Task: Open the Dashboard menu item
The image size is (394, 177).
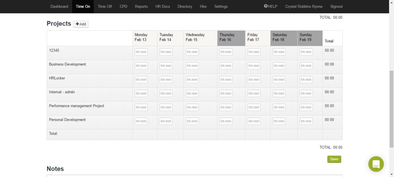Action: [59, 6]
